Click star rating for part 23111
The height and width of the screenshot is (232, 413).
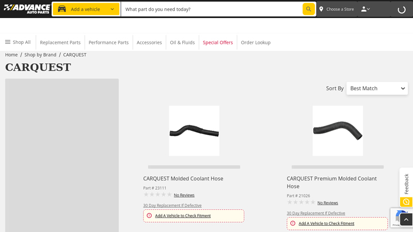(x=157, y=195)
